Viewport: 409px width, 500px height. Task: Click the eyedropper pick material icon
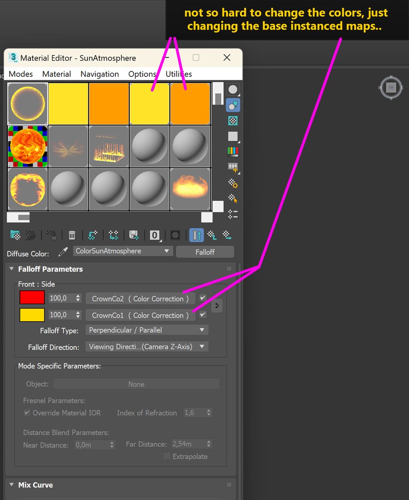pyautogui.click(x=63, y=252)
